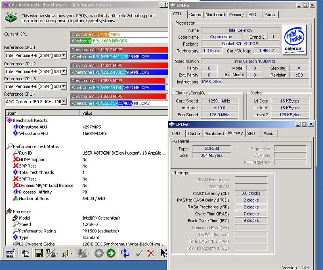Viewport: 323px width, 270px height.
Task: Click the Value column header
Action: [x=124, y=113]
